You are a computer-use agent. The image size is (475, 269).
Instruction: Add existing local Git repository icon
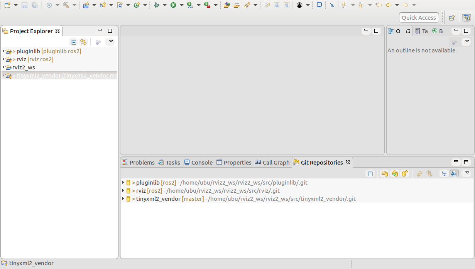(x=384, y=173)
